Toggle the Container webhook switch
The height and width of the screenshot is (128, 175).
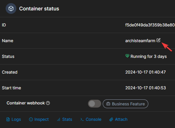coord(95,104)
